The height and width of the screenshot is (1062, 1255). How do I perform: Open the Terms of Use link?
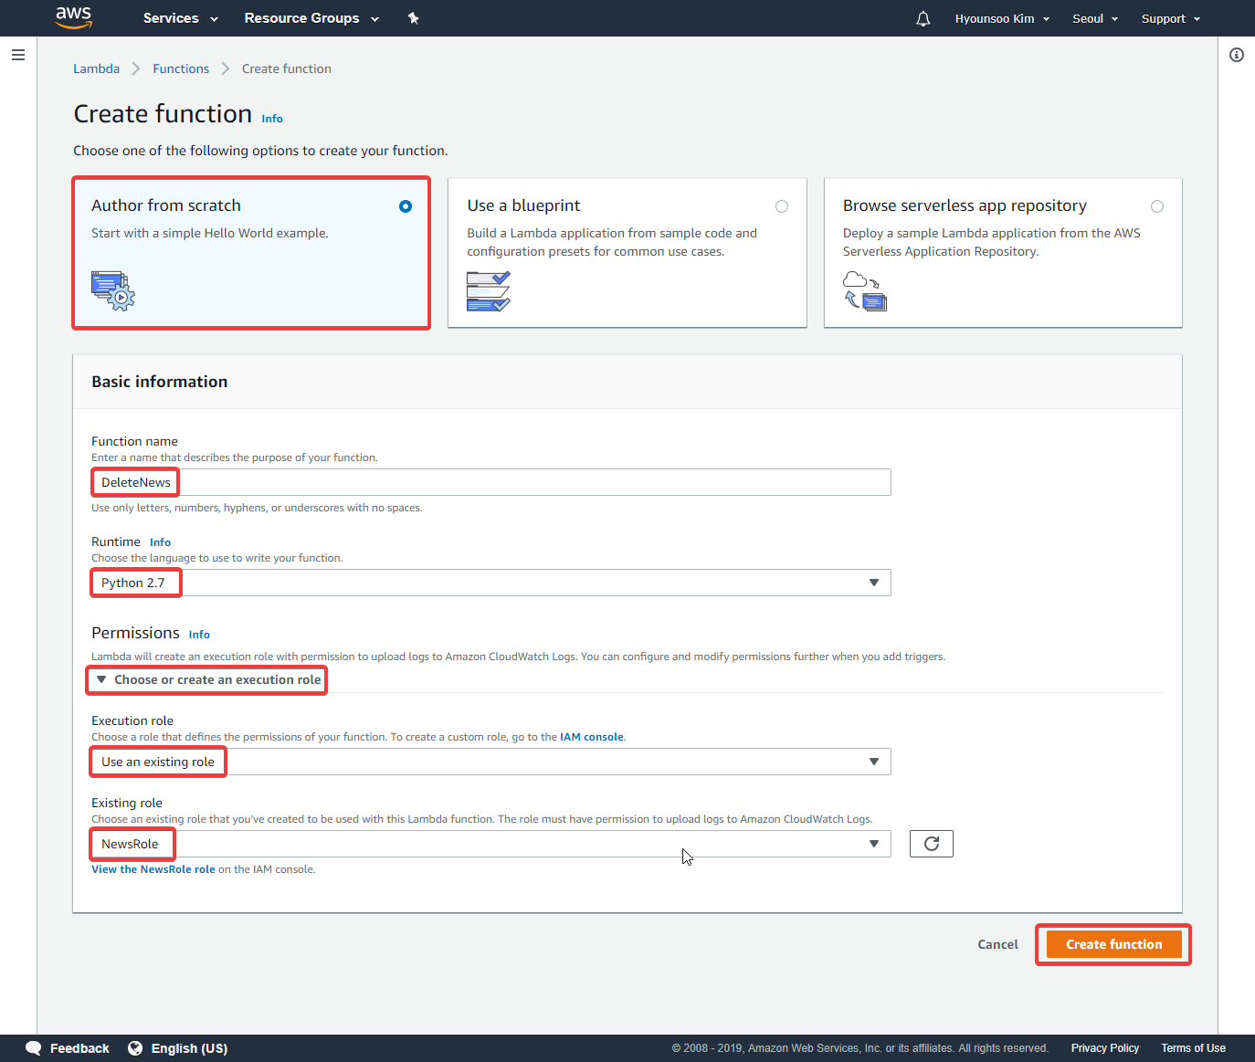[1193, 1048]
